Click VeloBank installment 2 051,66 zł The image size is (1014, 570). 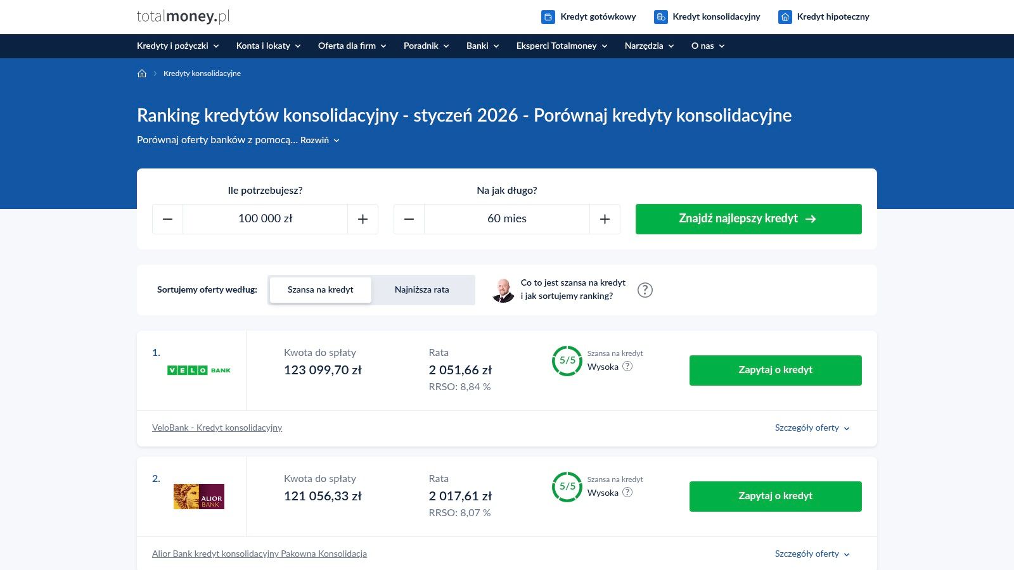coord(460,370)
